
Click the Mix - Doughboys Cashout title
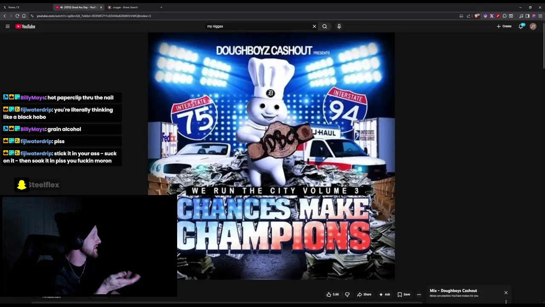[453, 291]
